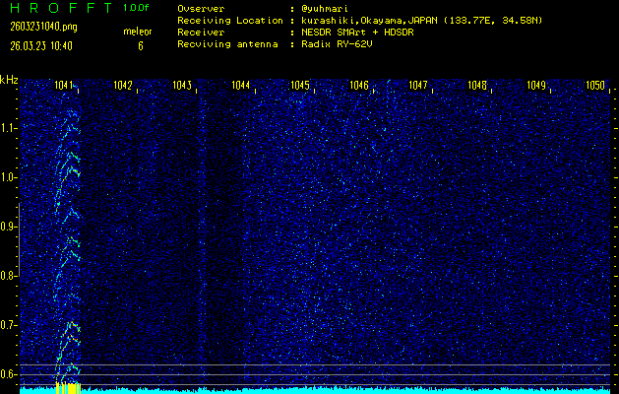Image resolution: width=619 pixels, height=394 pixels.
Task: Click the 1043 time marker
Action: pos(182,85)
